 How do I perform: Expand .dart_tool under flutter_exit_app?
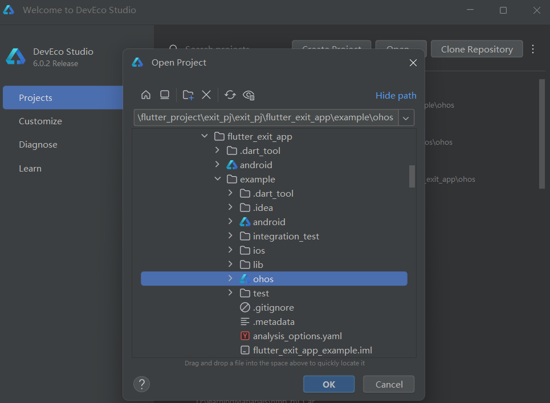[217, 150]
